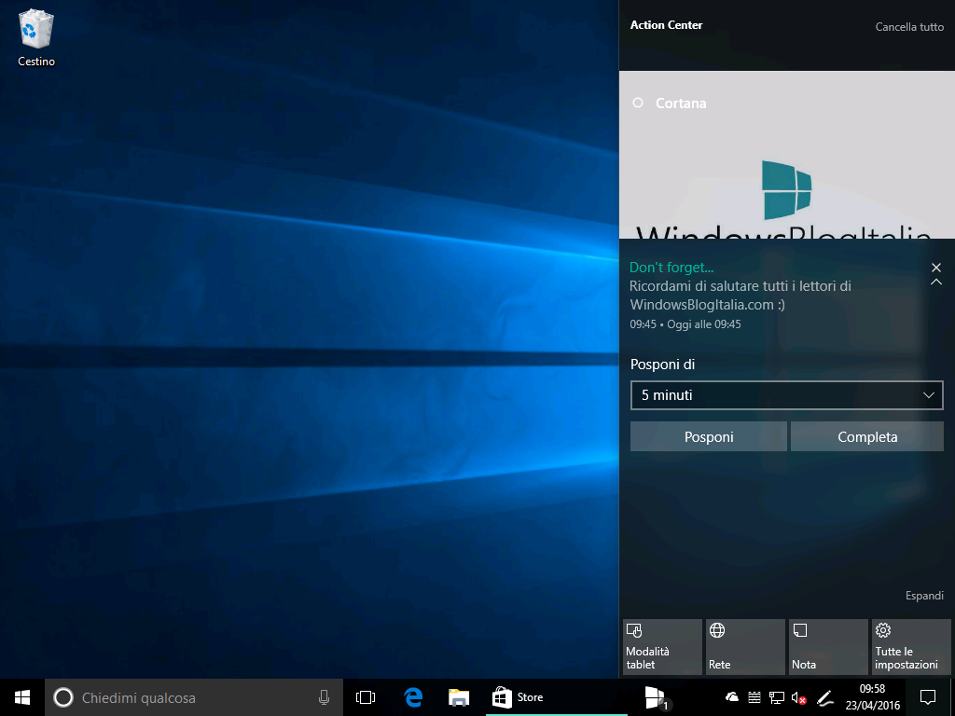The image size is (955, 716).
Task: Click the Cortana circle in search box
Action: (x=63, y=697)
